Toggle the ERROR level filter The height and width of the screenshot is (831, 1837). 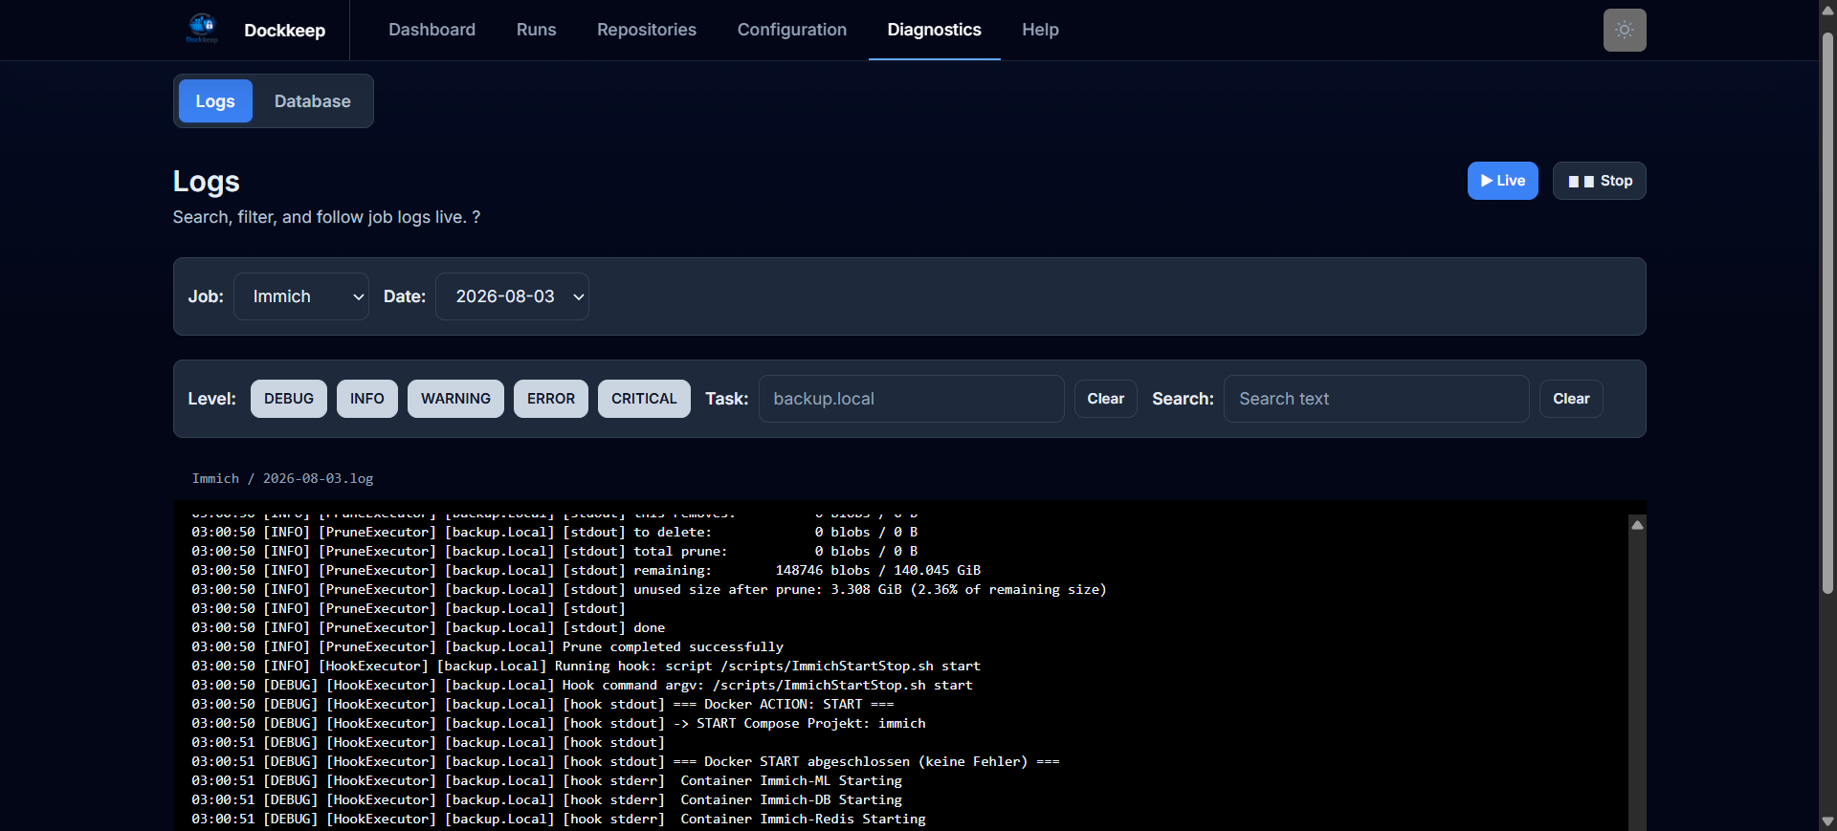click(x=551, y=399)
